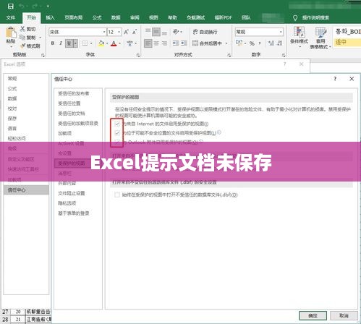Click the percent style icon
The image size is (361, 324).
coord(252,43)
